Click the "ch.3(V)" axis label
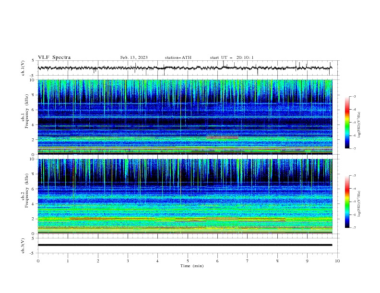380x293 pixels. pyautogui.click(x=23, y=246)
